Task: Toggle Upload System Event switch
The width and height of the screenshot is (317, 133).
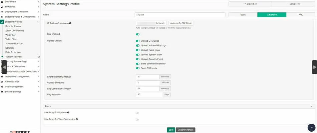Action: click(x=138, y=55)
